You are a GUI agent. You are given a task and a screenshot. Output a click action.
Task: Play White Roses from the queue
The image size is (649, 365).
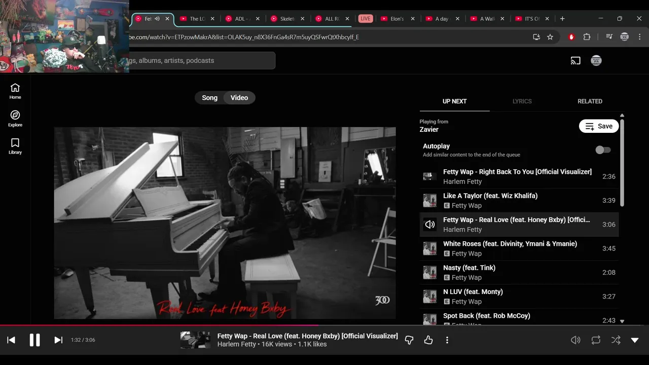pyautogui.click(x=519, y=248)
